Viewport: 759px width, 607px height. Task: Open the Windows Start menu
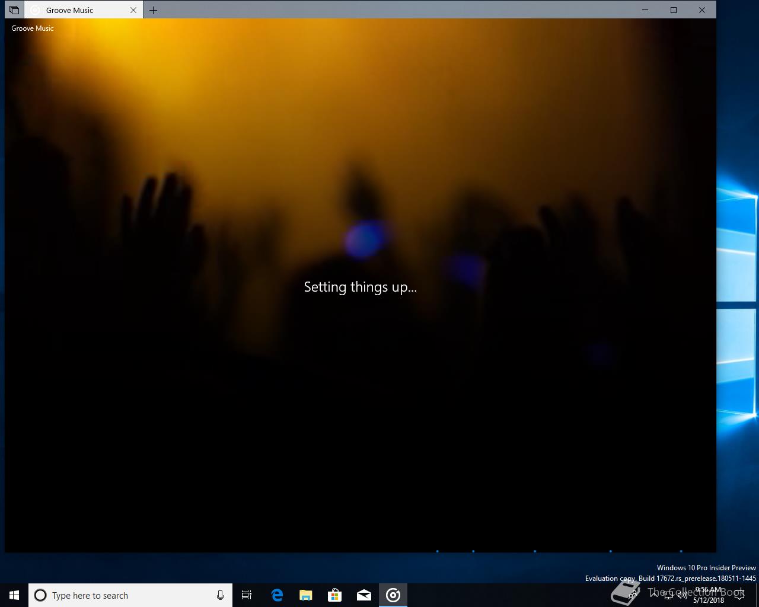(14, 595)
